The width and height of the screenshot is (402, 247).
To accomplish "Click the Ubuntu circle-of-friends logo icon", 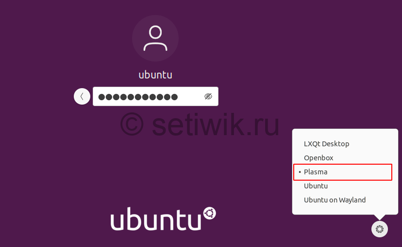I will tap(210, 213).
